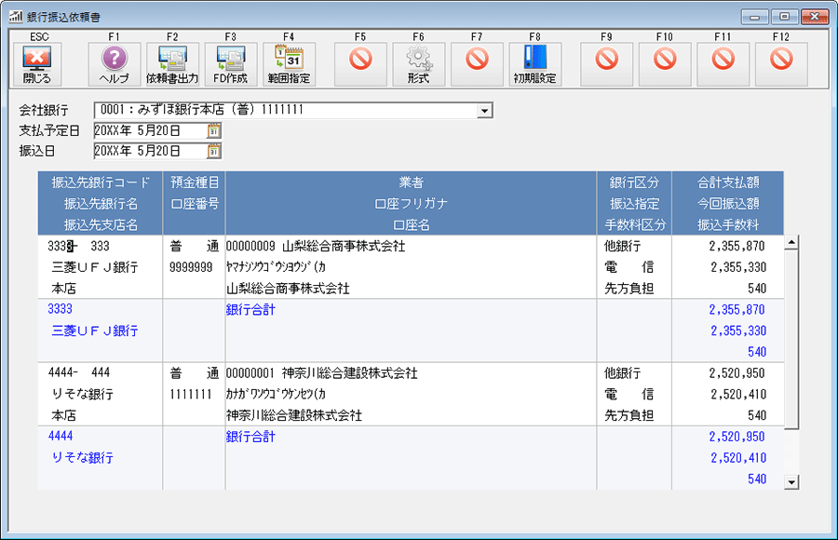Expand the 会社銀行 dropdown arrow
The width and height of the screenshot is (838, 540).
point(484,111)
